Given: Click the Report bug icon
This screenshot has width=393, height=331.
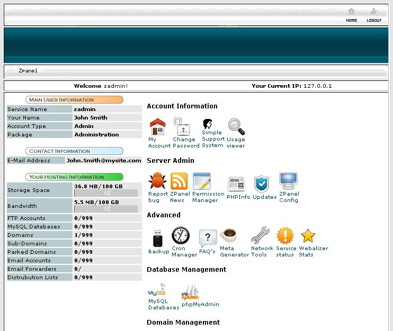Looking at the screenshot, I should pos(158,181).
